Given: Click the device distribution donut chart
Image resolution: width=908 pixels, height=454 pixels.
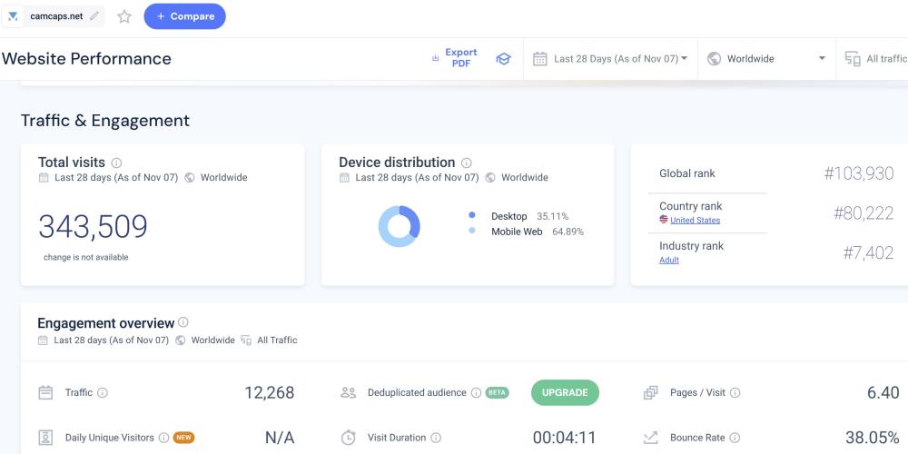Looking at the screenshot, I should [399, 226].
